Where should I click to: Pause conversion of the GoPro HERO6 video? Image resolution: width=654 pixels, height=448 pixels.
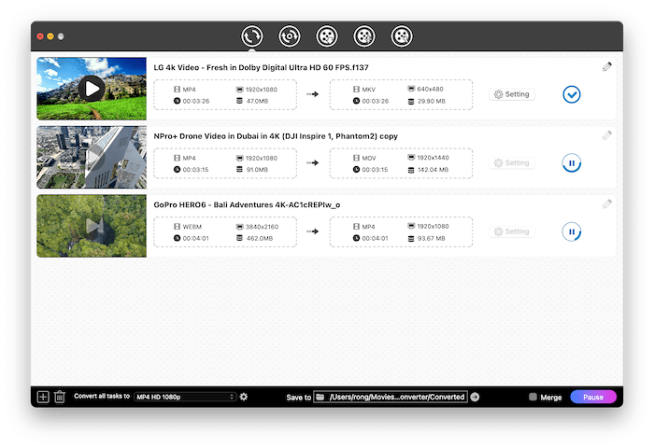coord(572,231)
